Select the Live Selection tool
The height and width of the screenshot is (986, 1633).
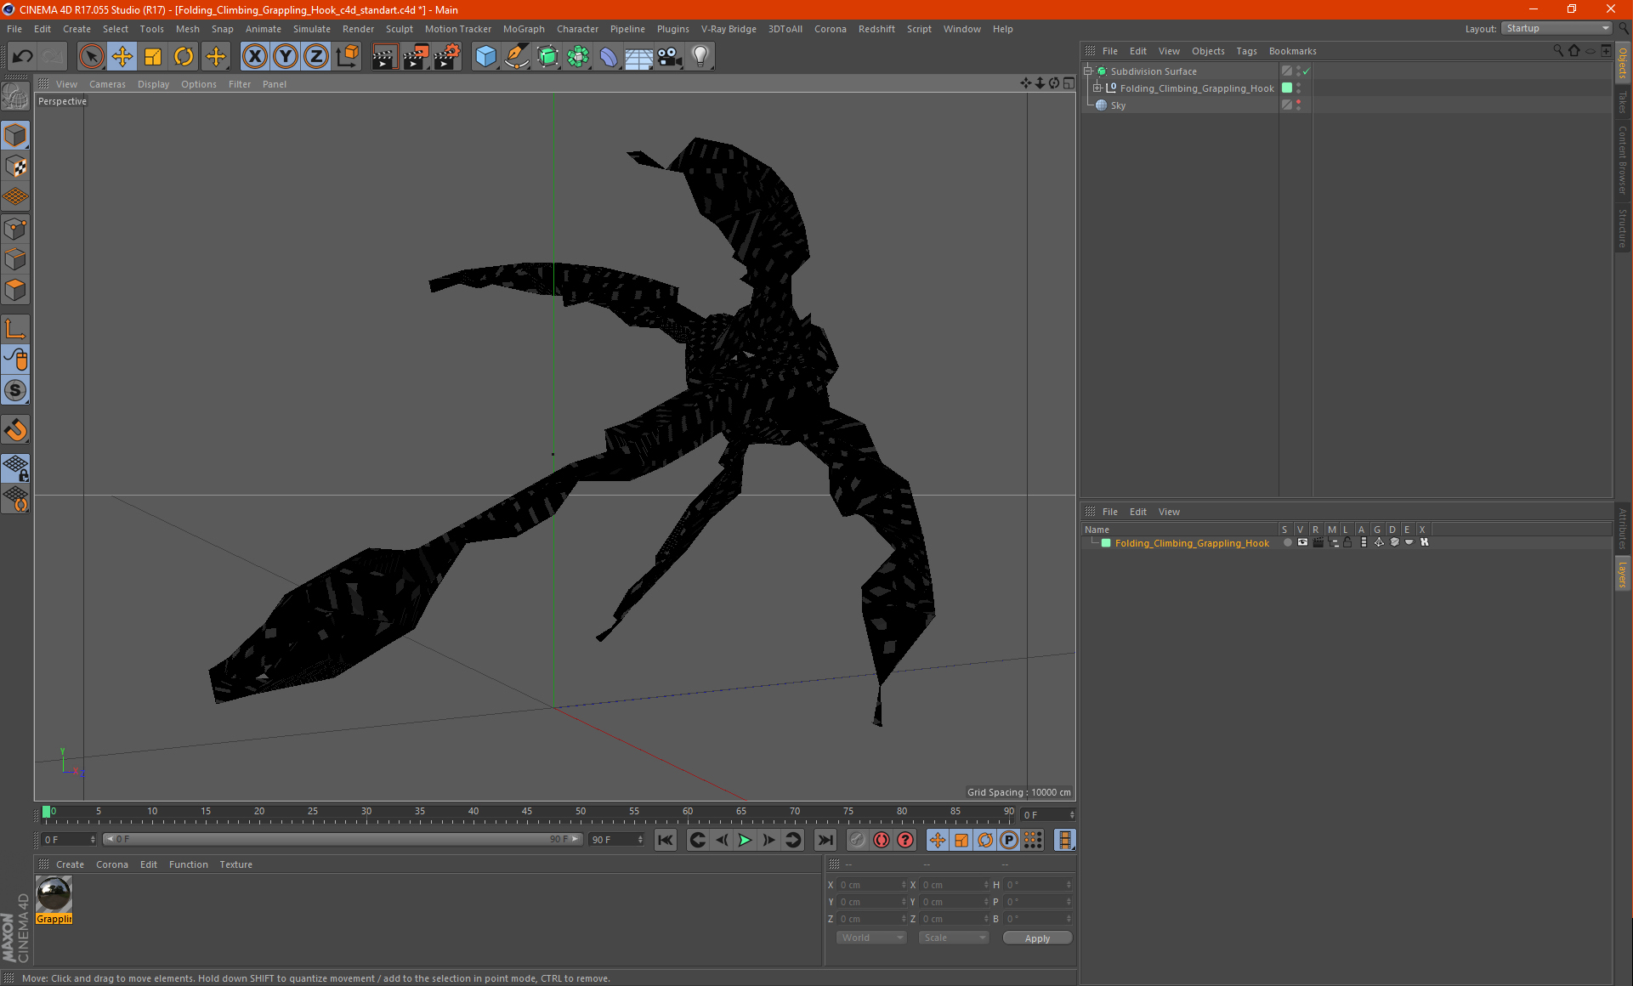[x=91, y=57]
